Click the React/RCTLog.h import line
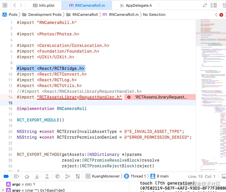Screen dimensions: 226x192 47,80
